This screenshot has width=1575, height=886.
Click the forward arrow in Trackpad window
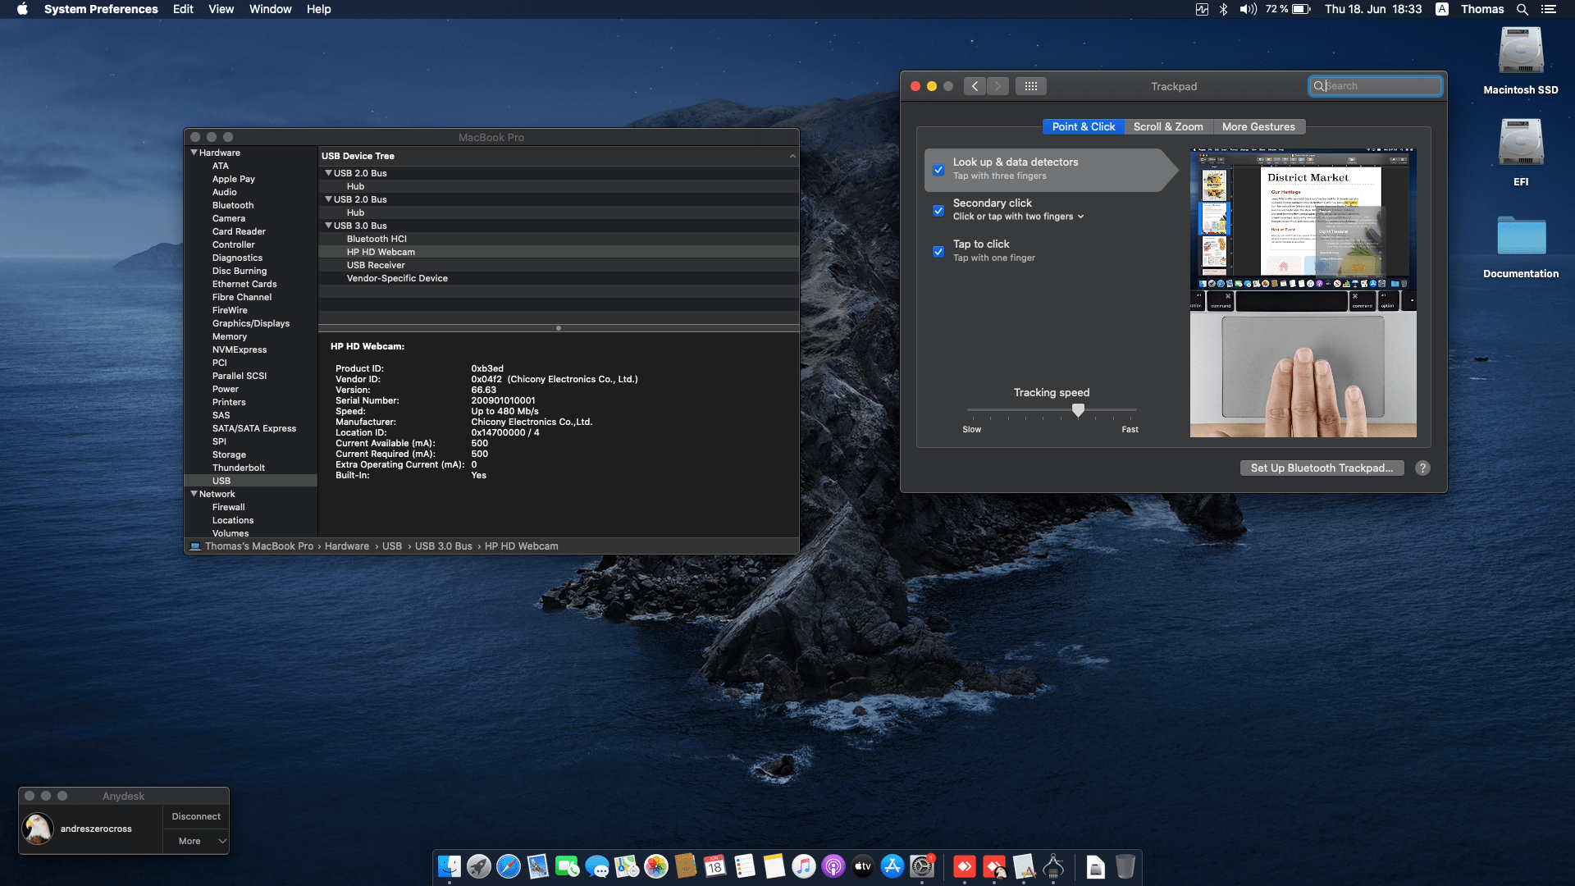click(x=997, y=86)
